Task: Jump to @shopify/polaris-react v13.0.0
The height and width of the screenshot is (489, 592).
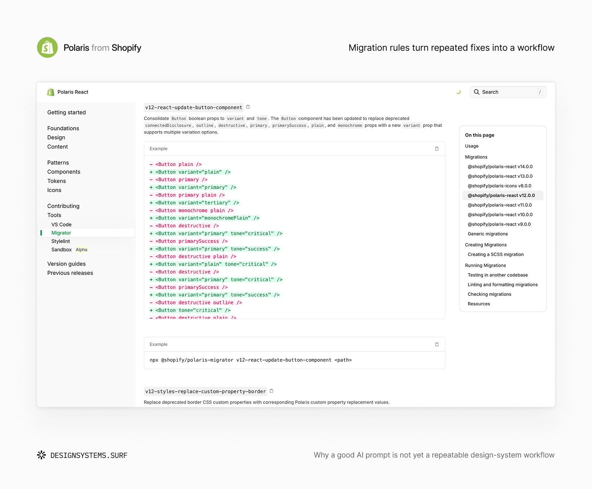Action: point(500,176)
